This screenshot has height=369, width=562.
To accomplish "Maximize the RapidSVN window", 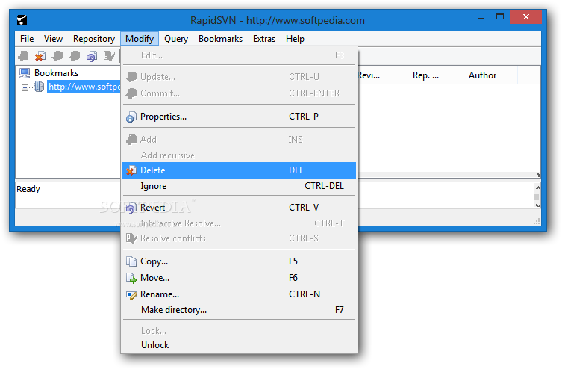I will [500, 17].
